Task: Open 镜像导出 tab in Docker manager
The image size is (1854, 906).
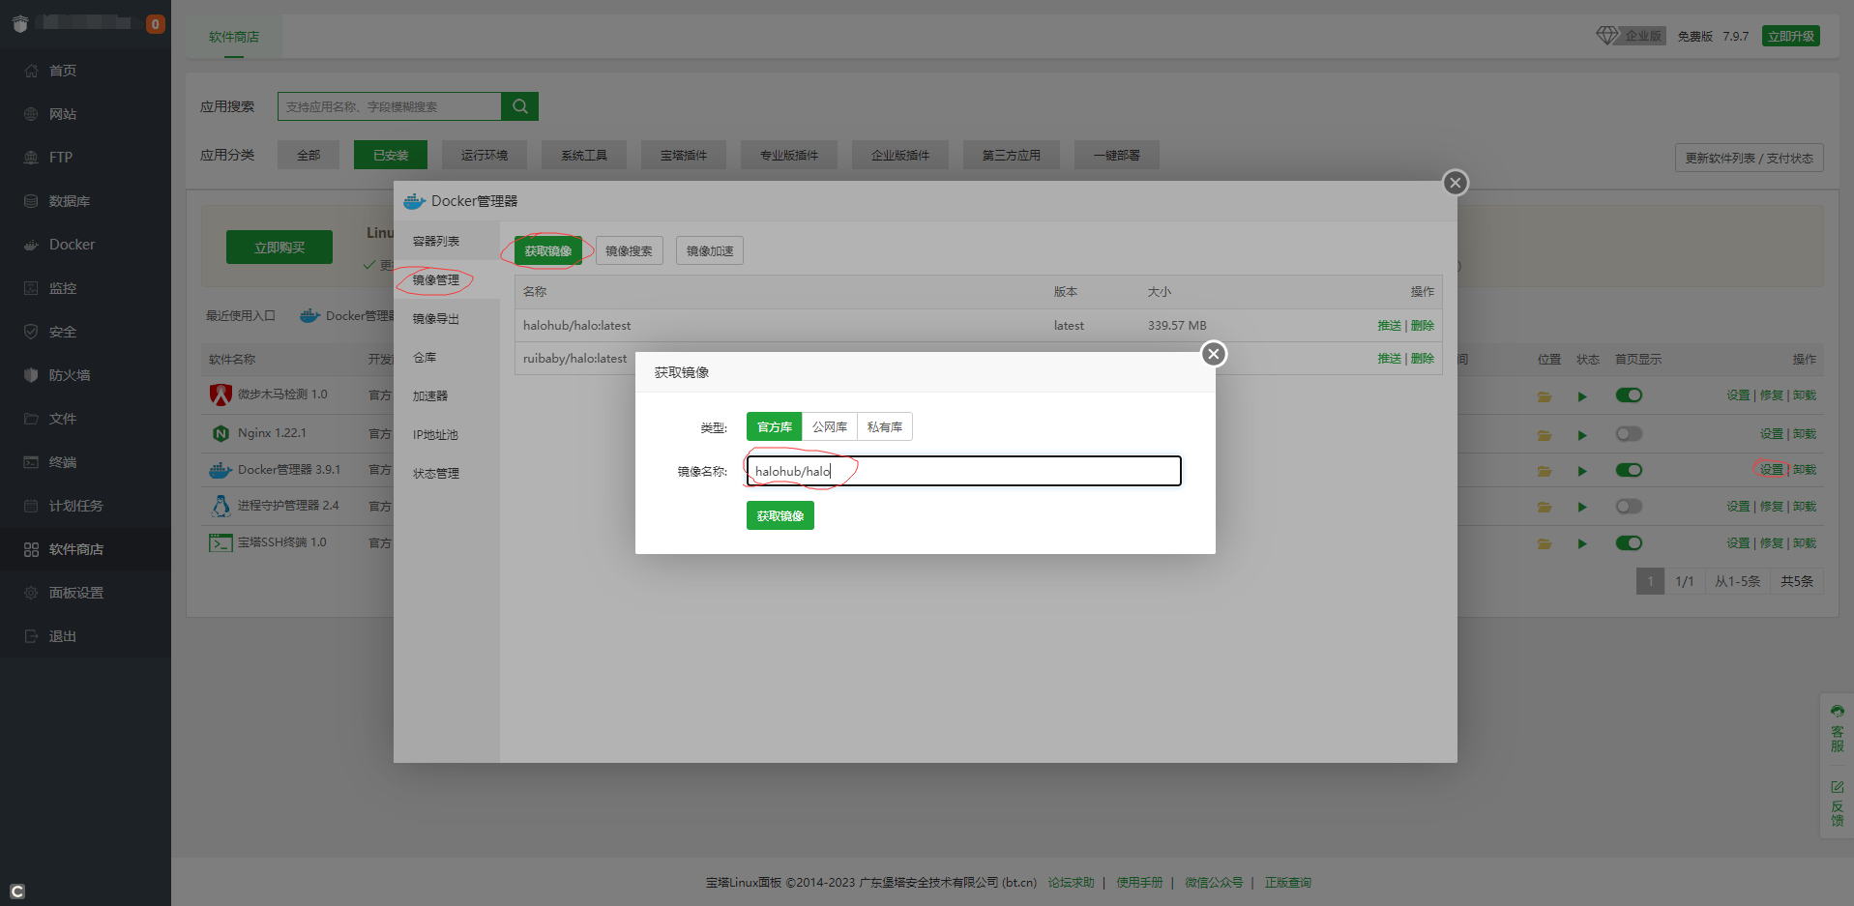Action: [x=435, y=319]
